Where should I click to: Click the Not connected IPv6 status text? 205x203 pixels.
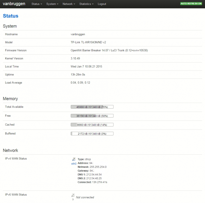(x=85, y=197)
